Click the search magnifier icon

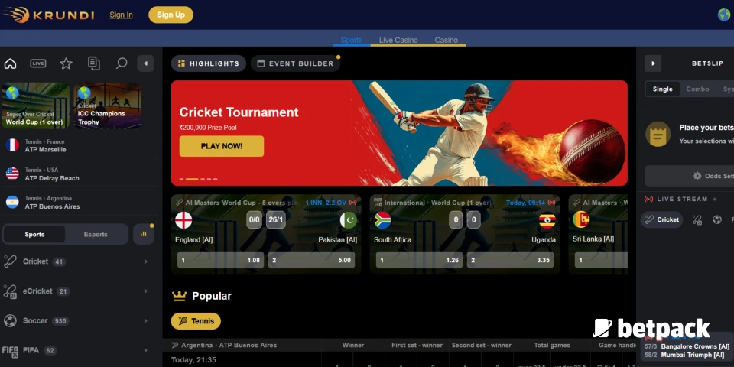pos(121,63)
